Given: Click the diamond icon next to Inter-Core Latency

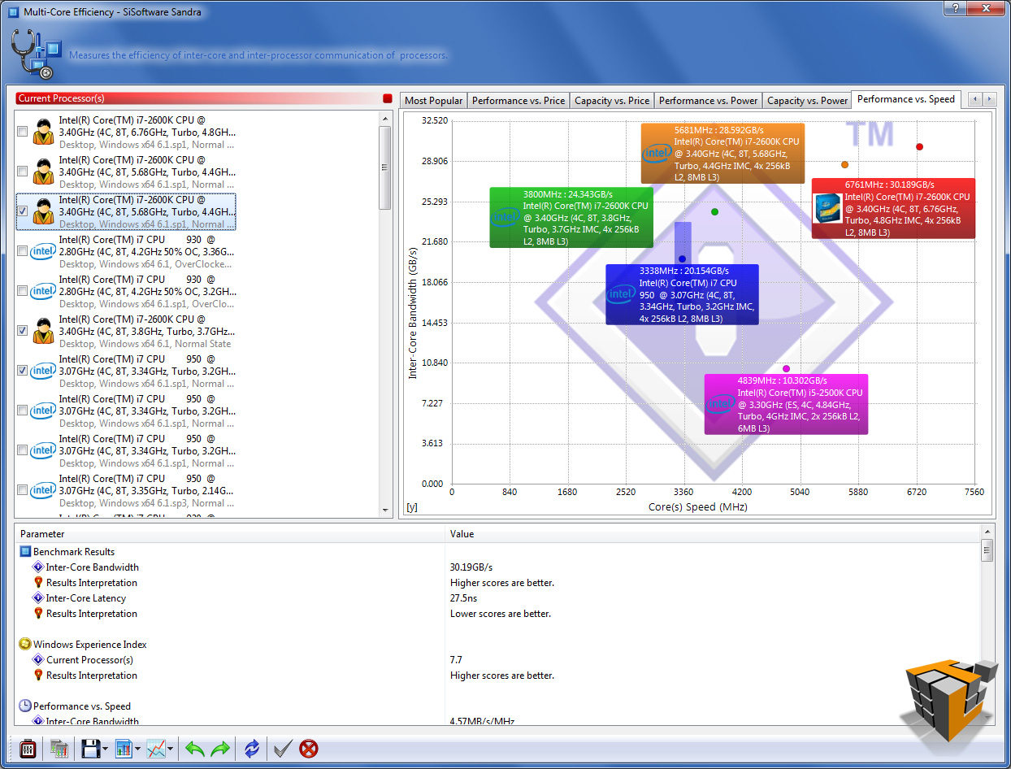Looking at the screenshot, I should tap(38, 598).
